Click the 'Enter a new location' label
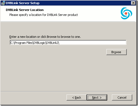 (x=45, y=37)
